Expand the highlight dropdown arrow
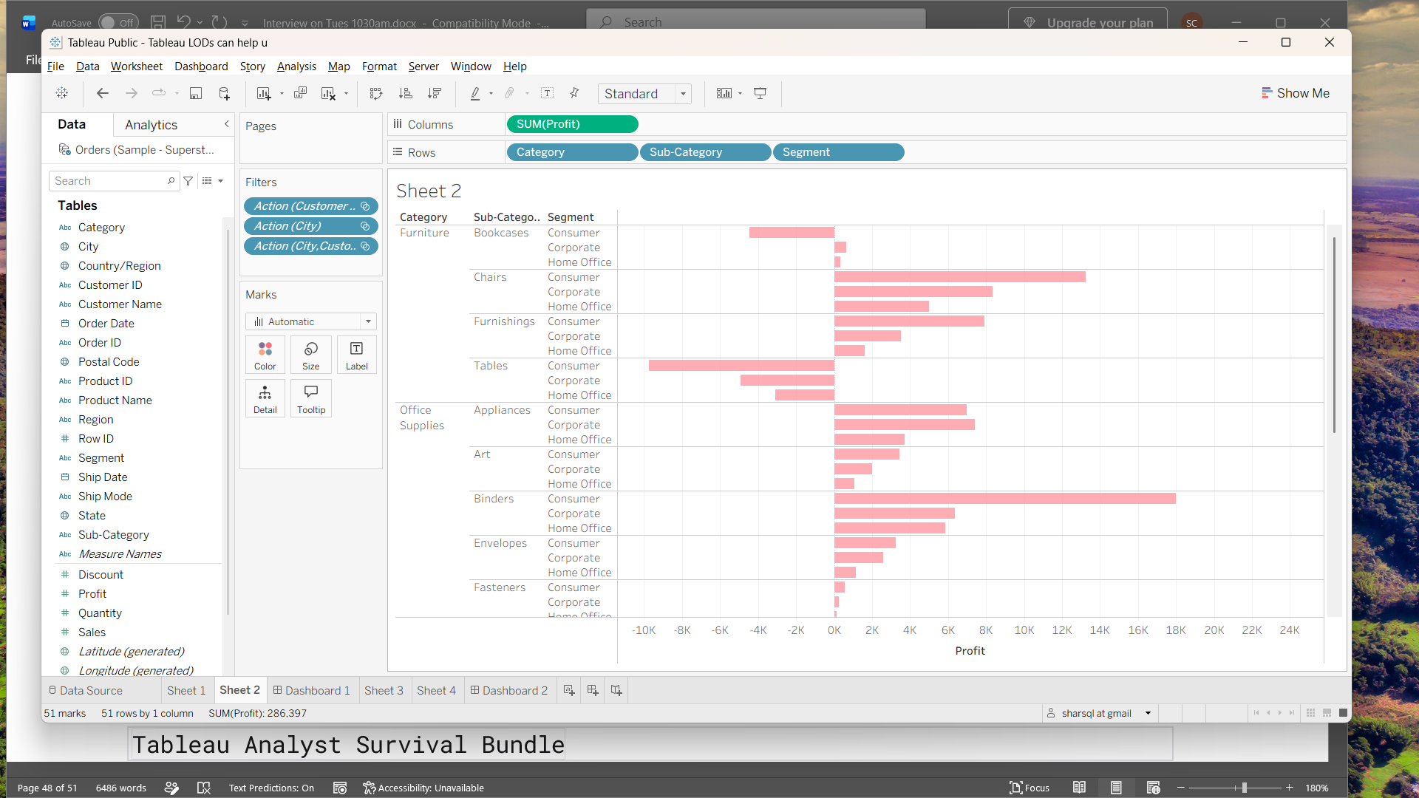Screen dimensions: 1419x798 point(491,94)
